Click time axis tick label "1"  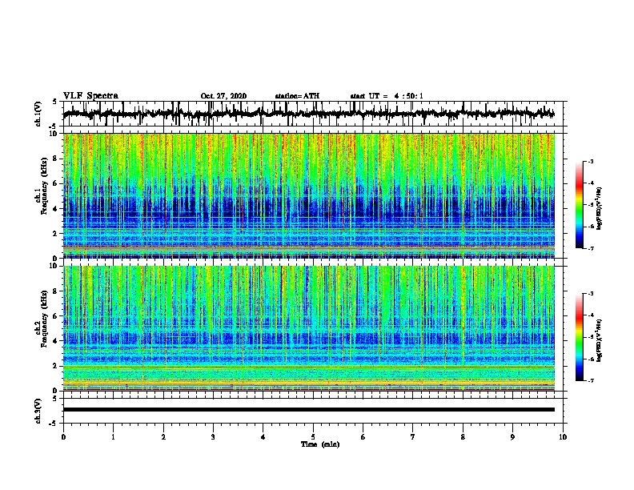pyautogui.click(x=113, y=437)
